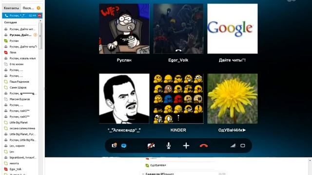Click red status icon beside Egor_Volk in list

pyautogui.click(x=6, y=169)
